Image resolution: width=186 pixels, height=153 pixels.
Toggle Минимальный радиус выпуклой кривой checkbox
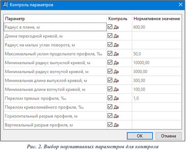110,62
